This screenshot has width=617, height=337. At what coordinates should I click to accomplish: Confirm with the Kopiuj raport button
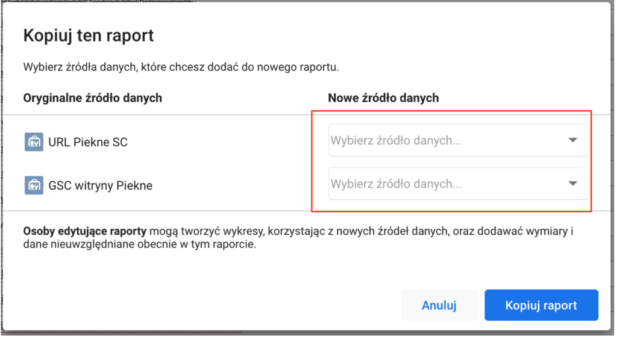pos(540,305)
